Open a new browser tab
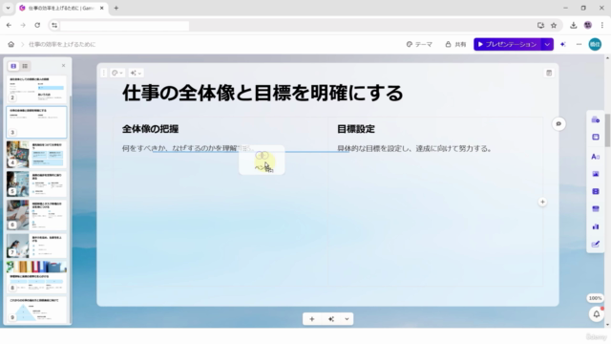Screen dimensions: 611x344 coord(116,8)
